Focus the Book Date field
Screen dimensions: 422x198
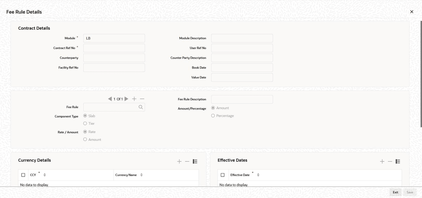242,68
